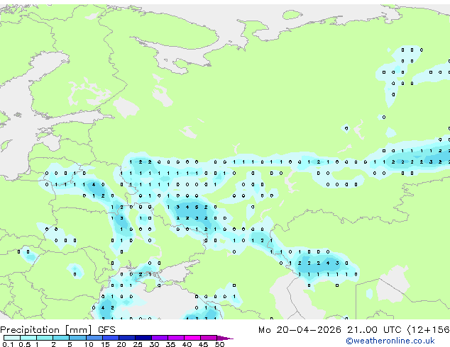
Task: Click the 20–25 mm legend color swatch
Action: tap(127, 338)
